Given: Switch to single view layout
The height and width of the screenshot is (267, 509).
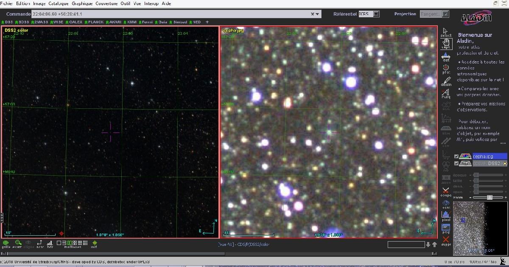Looking at the screenshot, I should pos(59,243).
